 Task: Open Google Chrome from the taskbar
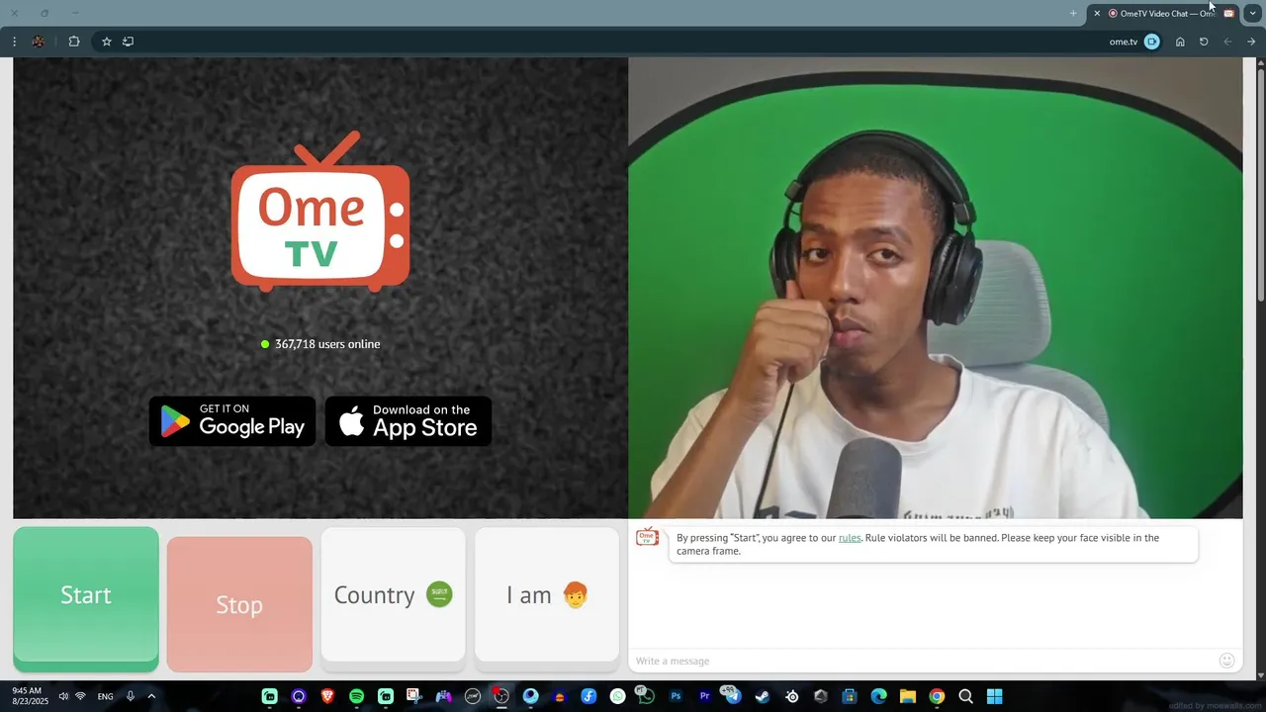click(x=937, y=696)
